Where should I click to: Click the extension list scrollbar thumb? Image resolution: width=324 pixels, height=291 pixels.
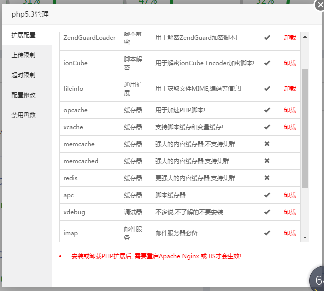305,128
